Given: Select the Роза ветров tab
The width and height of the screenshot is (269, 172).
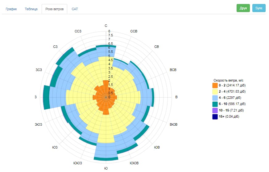Looking at the screenshot, I should click(55, 9).
